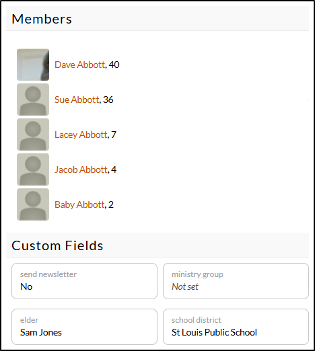
Task: Select the 'Not set' ministry group value
Action: pos(185,286)
